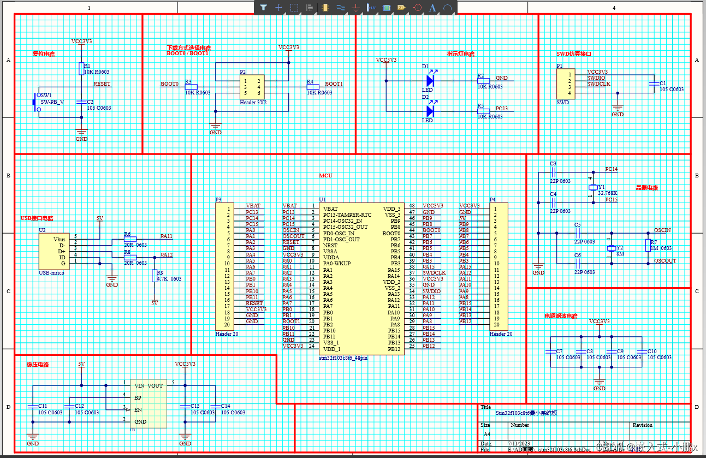
Task: Click the 晶振电路 section title
Action: pyautogui.click(x=647, y=188)
